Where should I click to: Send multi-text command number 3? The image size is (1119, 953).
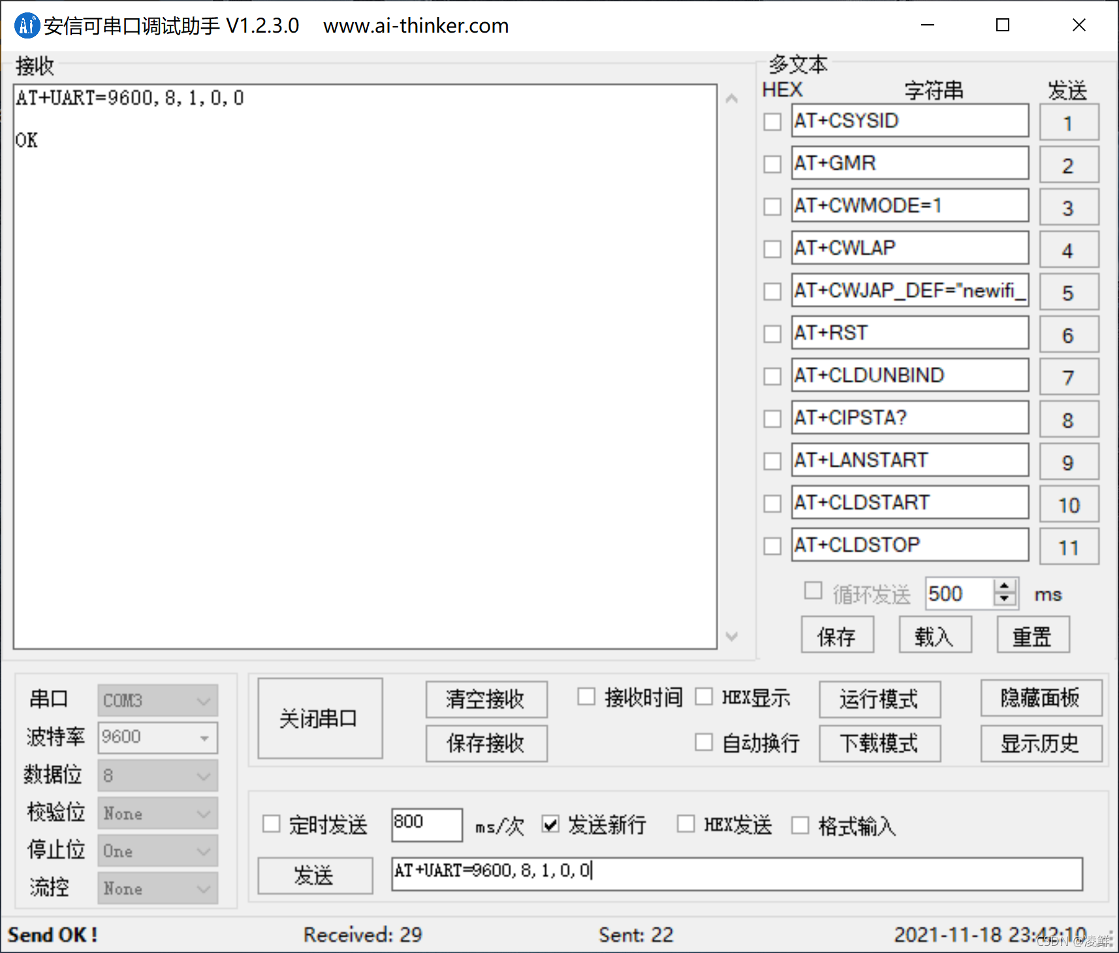1069,207
